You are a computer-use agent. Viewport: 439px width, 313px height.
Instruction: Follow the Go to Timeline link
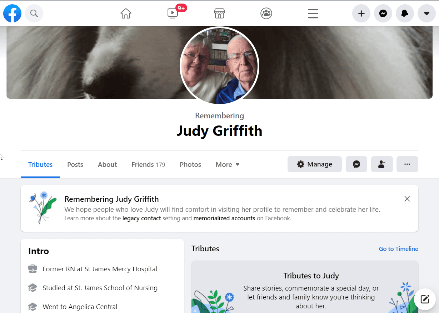pyautogui.click(x=398, y=249)
